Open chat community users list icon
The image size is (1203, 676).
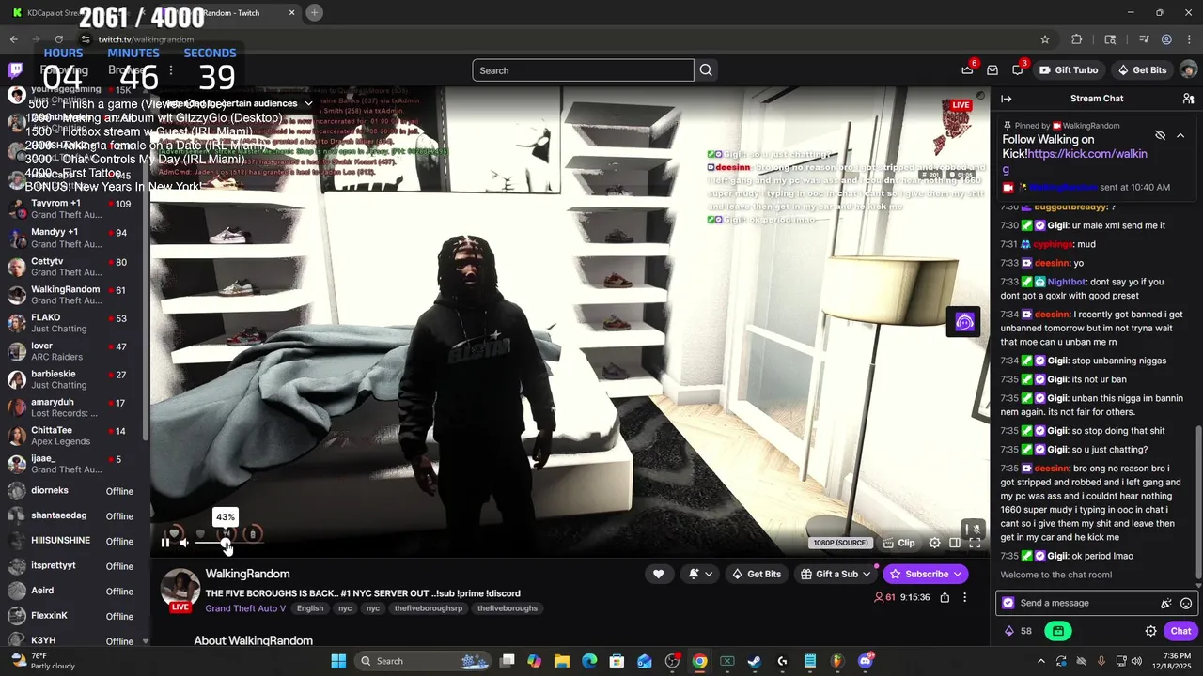pyautogui.click(x=1188, y=99)
